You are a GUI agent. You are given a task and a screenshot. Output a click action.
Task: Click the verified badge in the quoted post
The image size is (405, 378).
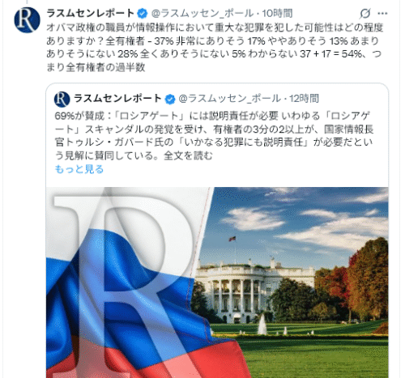(170, 99)
